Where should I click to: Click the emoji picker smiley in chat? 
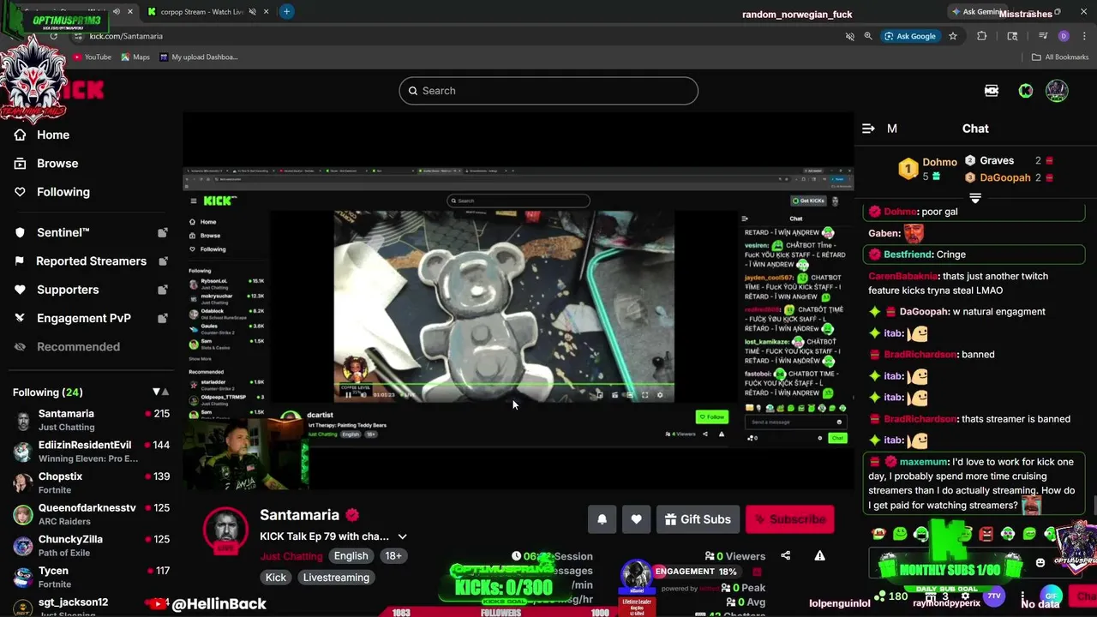[x=1040, y=563]
